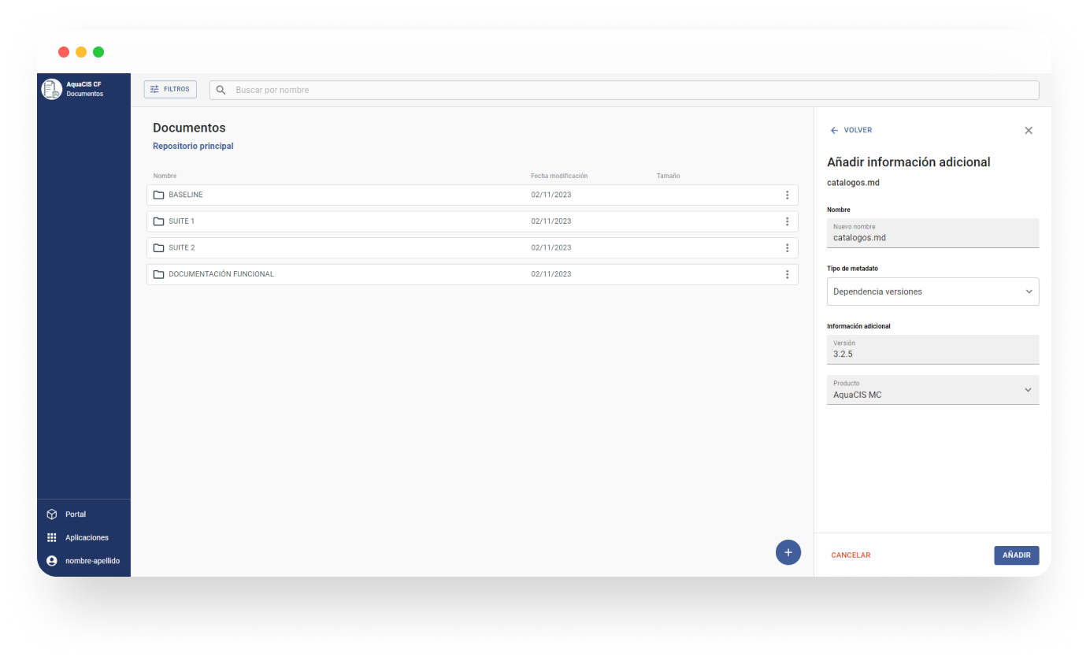Open more options menu for SUITE 2
The width and height of the screenshot is (1090, 661).
[787, 248]
